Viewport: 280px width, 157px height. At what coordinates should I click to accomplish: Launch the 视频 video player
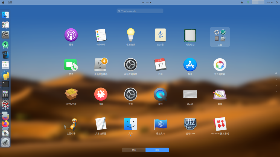click(160, 94)
